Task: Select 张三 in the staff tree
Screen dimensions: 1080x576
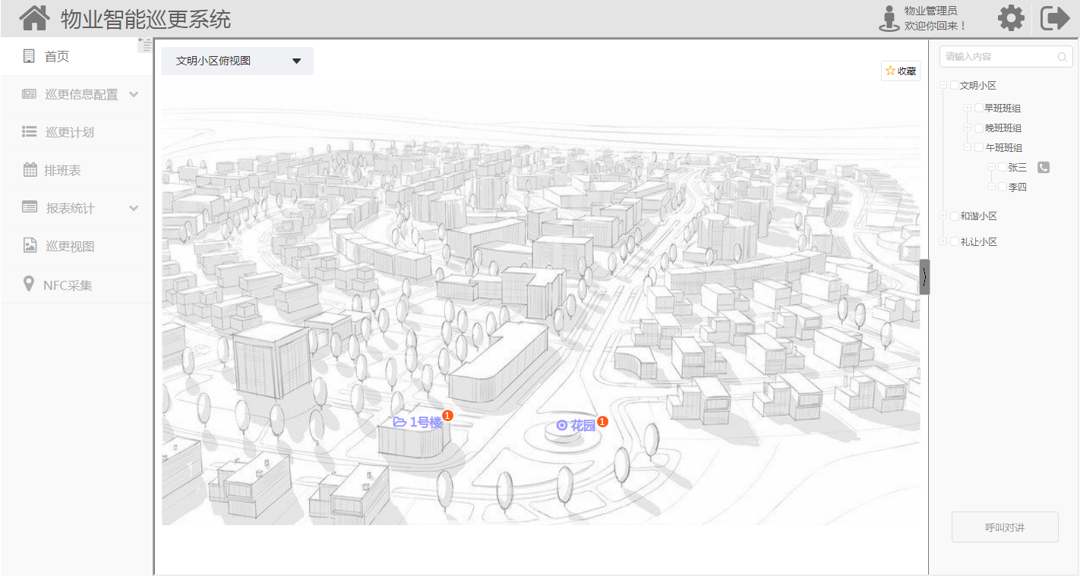Action: tap(1018, 168)
